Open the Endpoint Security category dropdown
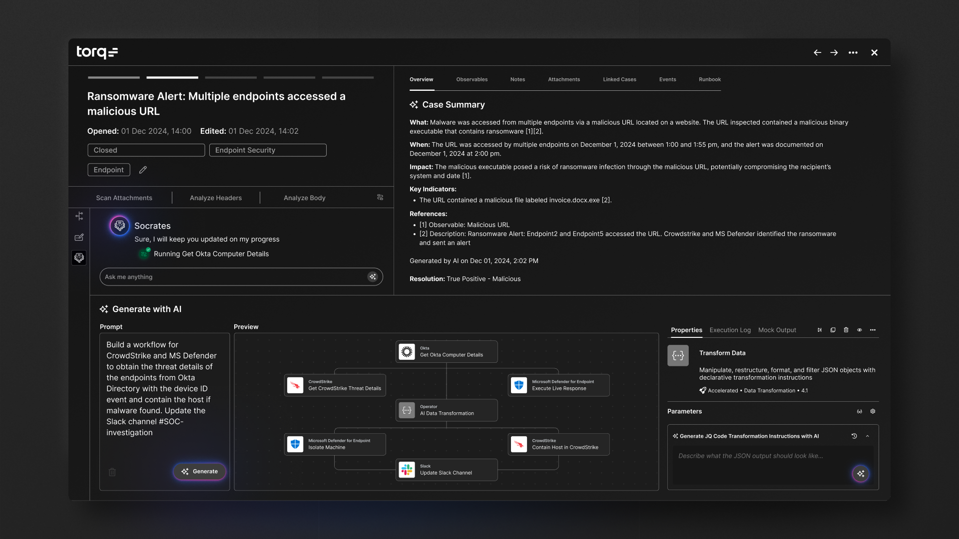The image size is (959, 539). [x=268, y=150]
